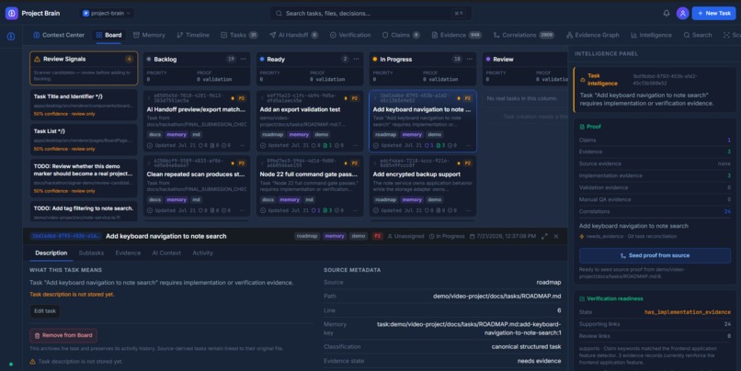
Task: Open the AI Handoff tab
Action: click(x=293, y=35)
